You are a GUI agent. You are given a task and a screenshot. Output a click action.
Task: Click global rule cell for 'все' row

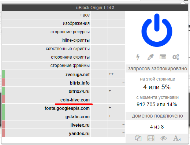point(99,15)
